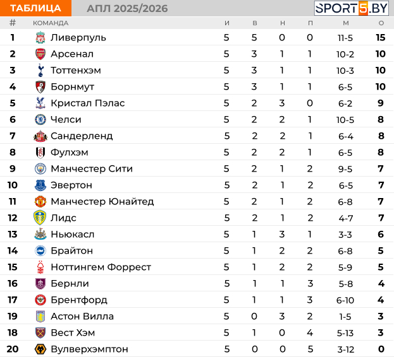Screen dimensions: 394x357
Task: Click the Newcastle club crest
Action: click(x=40, y=234)
